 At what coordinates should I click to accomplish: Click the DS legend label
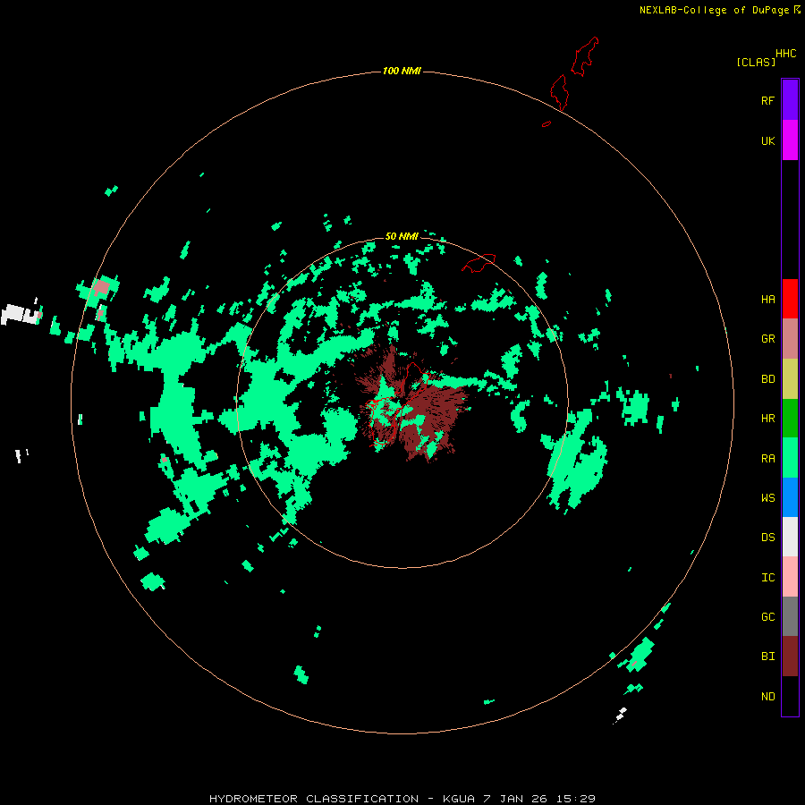tap(767, 538)
